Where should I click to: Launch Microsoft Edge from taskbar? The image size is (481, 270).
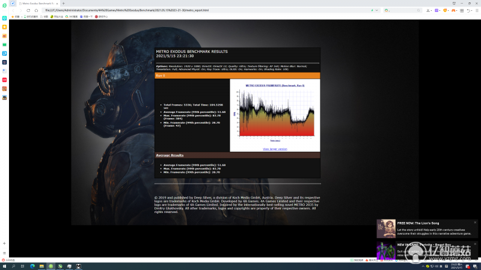point(32,266)
